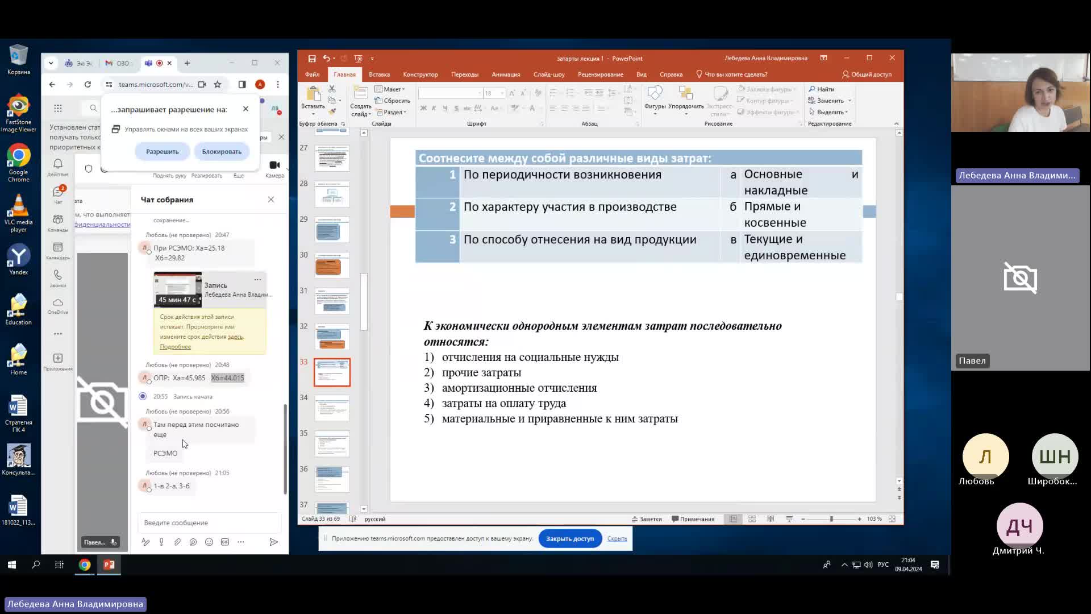This screenshot has width=1091, height=614.
Task: Start the slideshow from the quick access toolbar
Action: point(358,59)
